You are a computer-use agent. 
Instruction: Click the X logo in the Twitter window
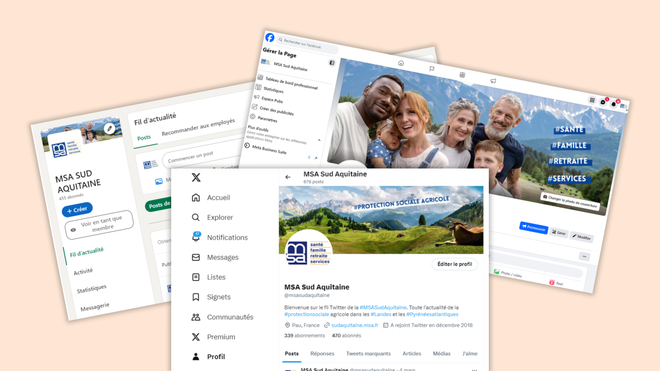click(x=196, y=178)
